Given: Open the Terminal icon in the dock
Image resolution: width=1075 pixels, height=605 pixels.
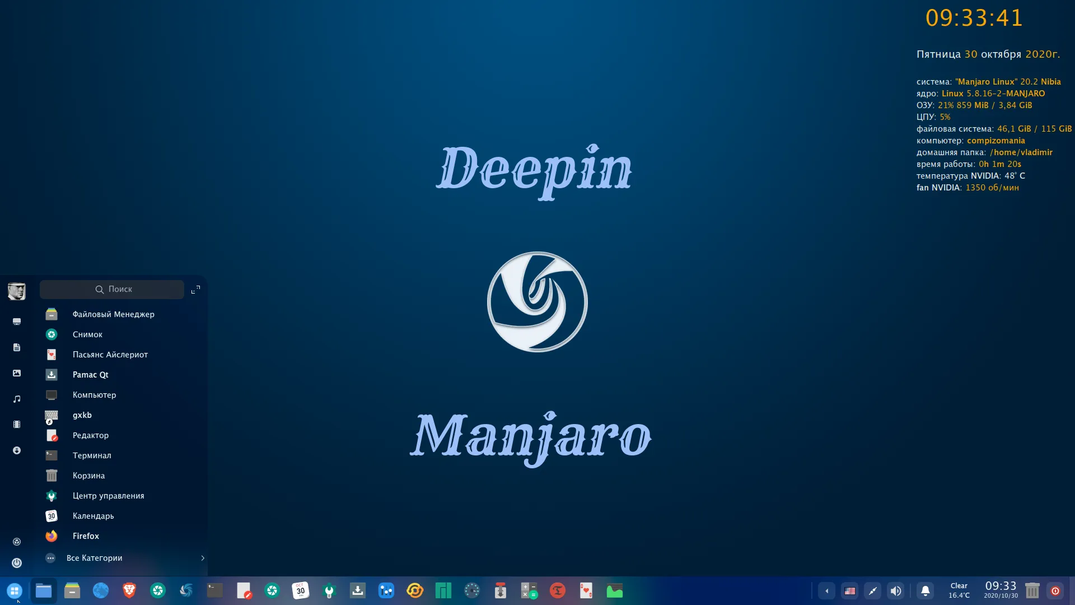Looking at the screenshot, I should click(x=215, y=590).
